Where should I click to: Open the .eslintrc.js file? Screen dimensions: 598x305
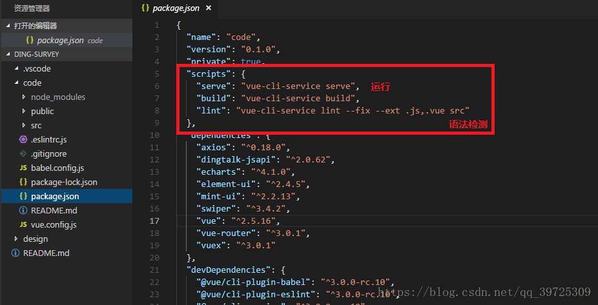[49, 140]
